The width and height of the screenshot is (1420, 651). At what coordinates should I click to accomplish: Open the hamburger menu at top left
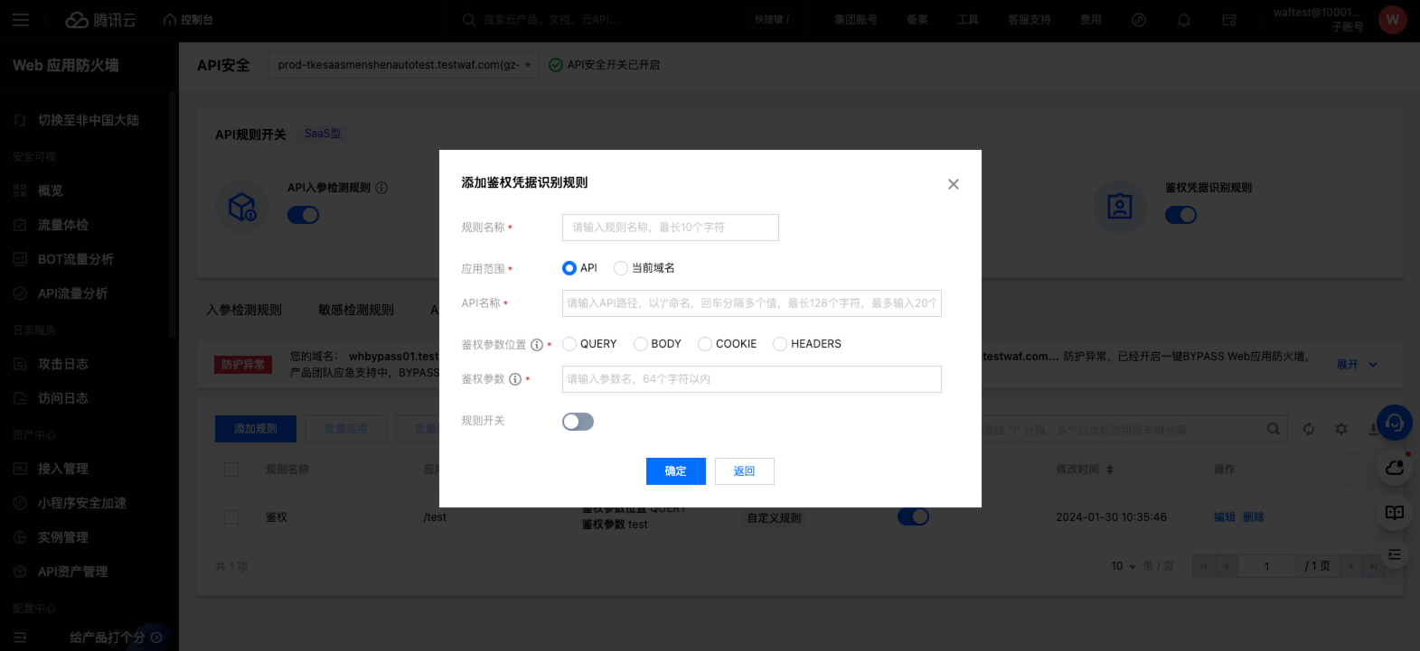(x=21, y=20)
